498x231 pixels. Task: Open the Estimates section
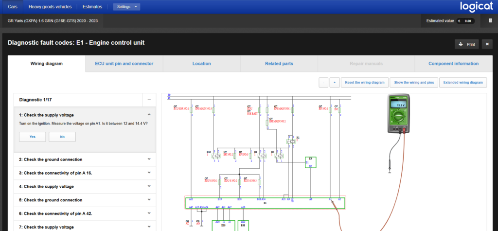click(x=92, y=7)
